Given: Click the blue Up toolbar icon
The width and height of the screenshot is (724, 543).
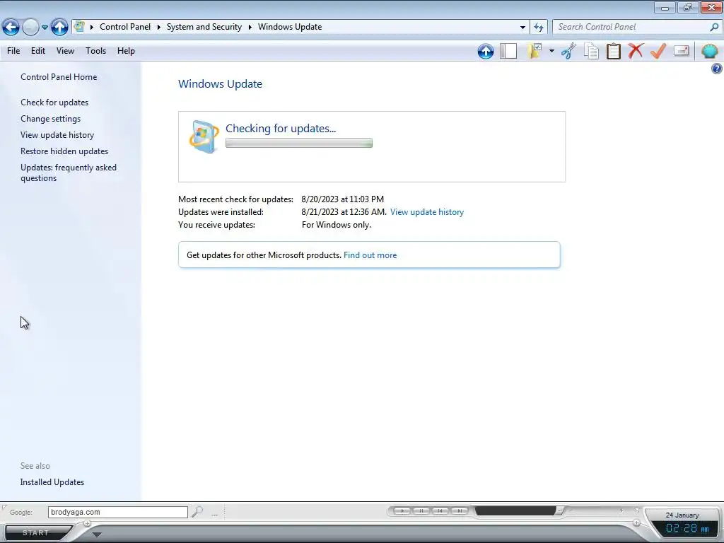Looking at the screenshot, I should tap(486, 51).
